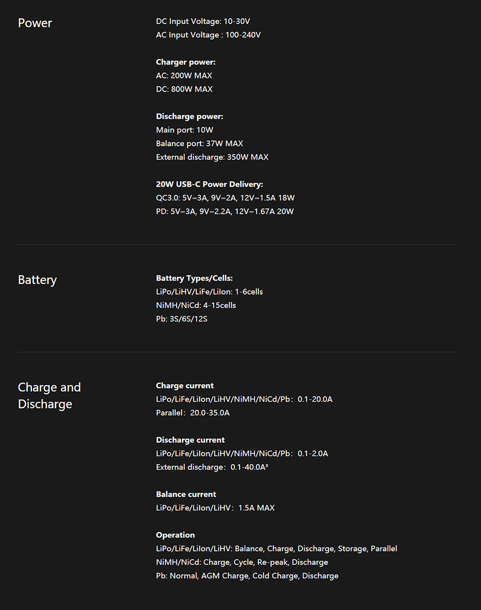Click the Operation subheading

pos(175,535)
